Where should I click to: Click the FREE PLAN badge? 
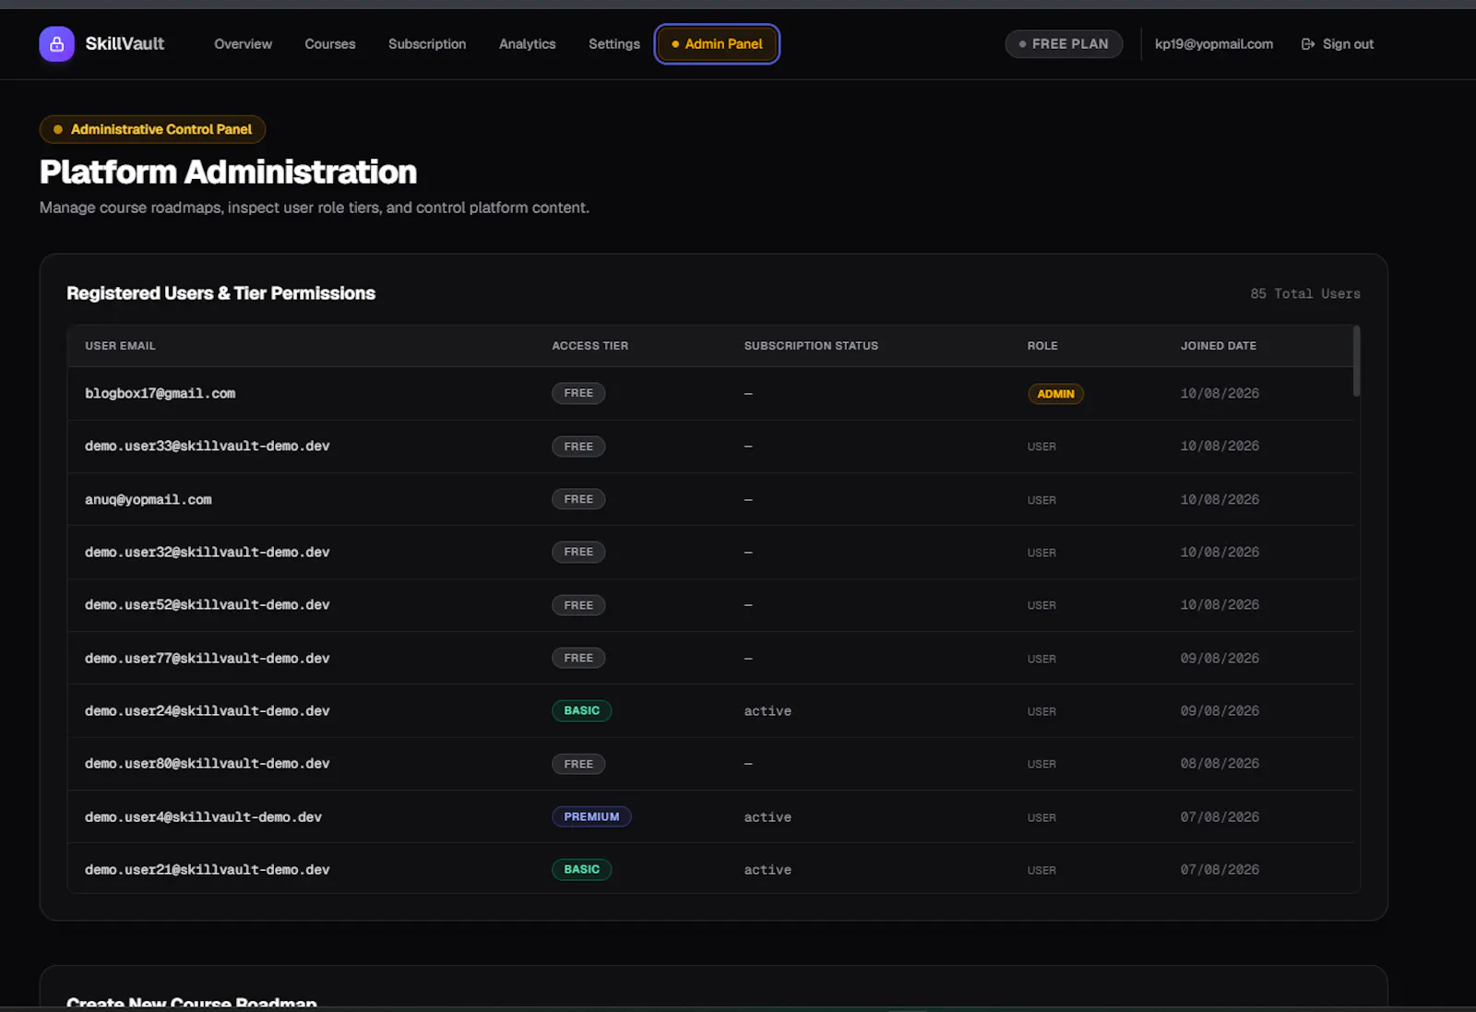pyautogui.click(x=1064, y=44)
